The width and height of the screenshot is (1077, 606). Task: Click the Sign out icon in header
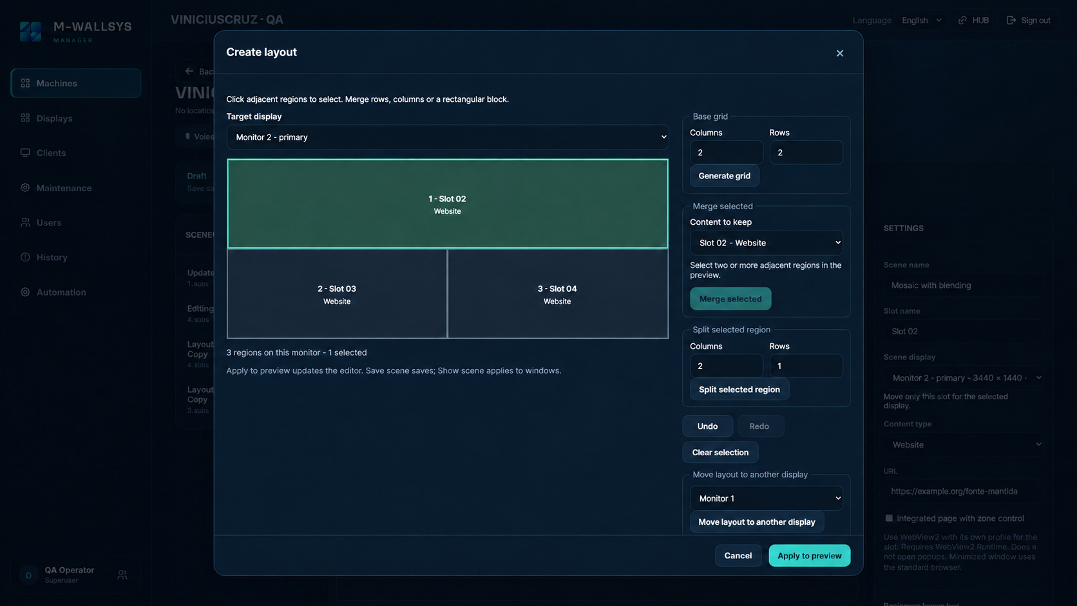click(x=1011, y=20)
